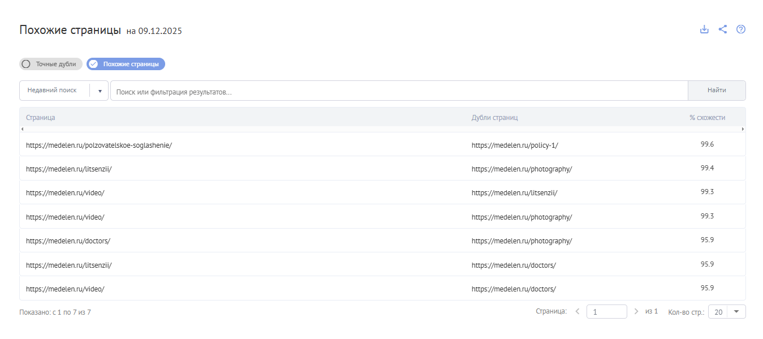Click the page number input field
Image resolution: width=763 pixels, height=339 pixels.
click(x=607, y=312)
